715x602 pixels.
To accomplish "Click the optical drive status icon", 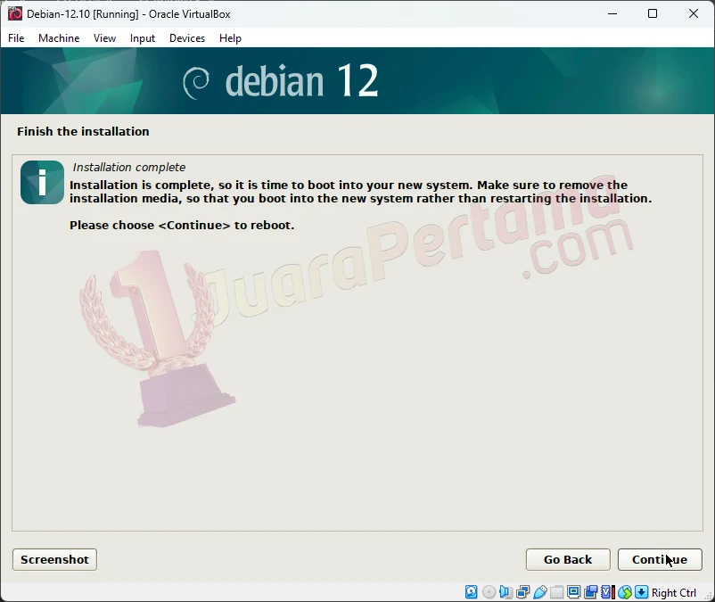I will (x=488, y=591).
